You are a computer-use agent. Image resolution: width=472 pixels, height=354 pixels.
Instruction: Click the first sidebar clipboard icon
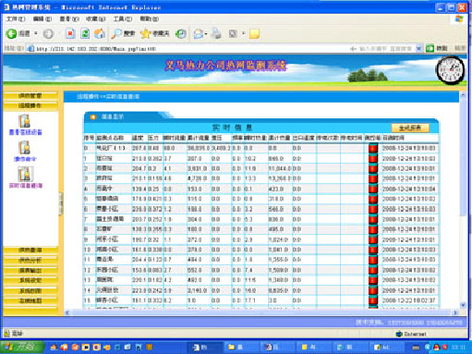click(x=25, y=121)
